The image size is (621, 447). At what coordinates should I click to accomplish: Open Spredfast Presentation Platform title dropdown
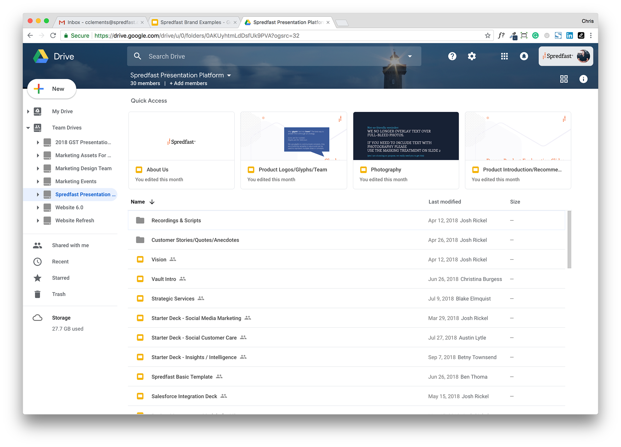click(229, 75)
